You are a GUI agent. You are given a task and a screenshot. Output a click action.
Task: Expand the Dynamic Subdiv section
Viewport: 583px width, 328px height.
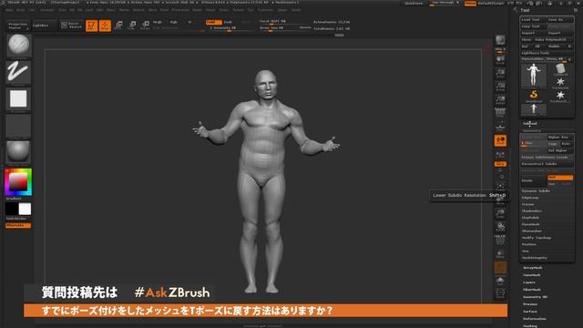tap(536, 191)
